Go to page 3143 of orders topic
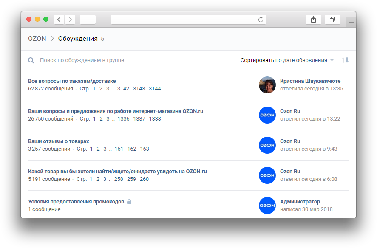The width and height of the screenshot is (377, 248). pyautogui.click(x=139, y=89)
